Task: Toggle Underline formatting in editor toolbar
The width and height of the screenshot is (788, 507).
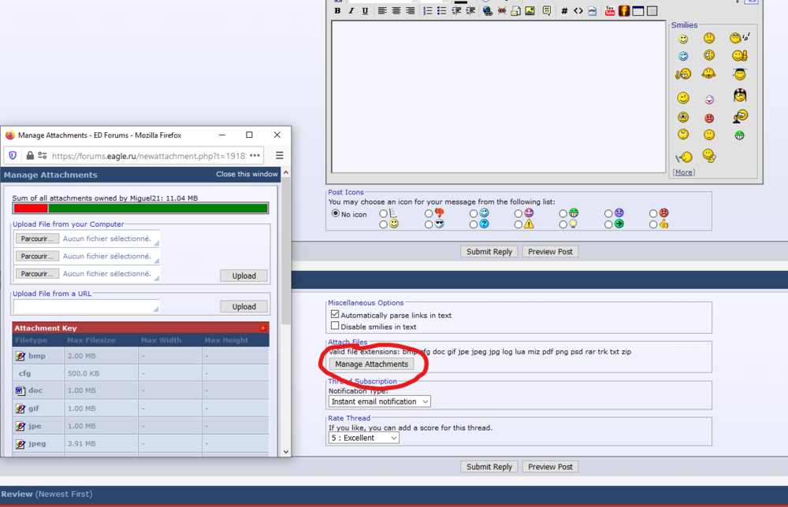Action: click(365, 10)
